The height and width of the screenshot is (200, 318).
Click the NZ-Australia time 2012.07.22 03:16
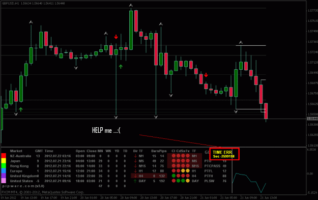[x=57, y=156]
